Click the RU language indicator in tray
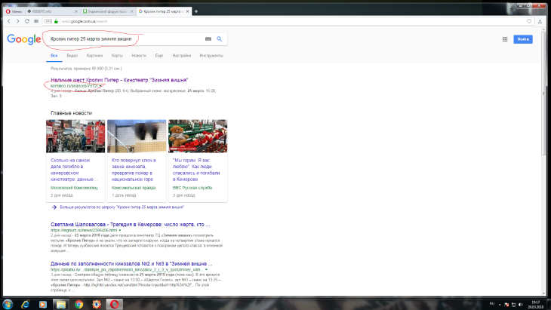The width and height of the screenshot is (551, 310). [492, 304]
